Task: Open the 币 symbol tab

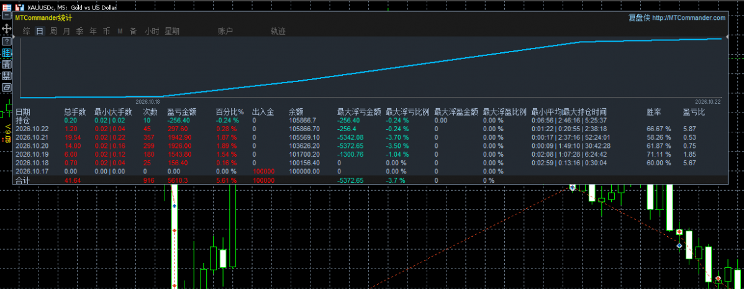Action: pos(106,31)
